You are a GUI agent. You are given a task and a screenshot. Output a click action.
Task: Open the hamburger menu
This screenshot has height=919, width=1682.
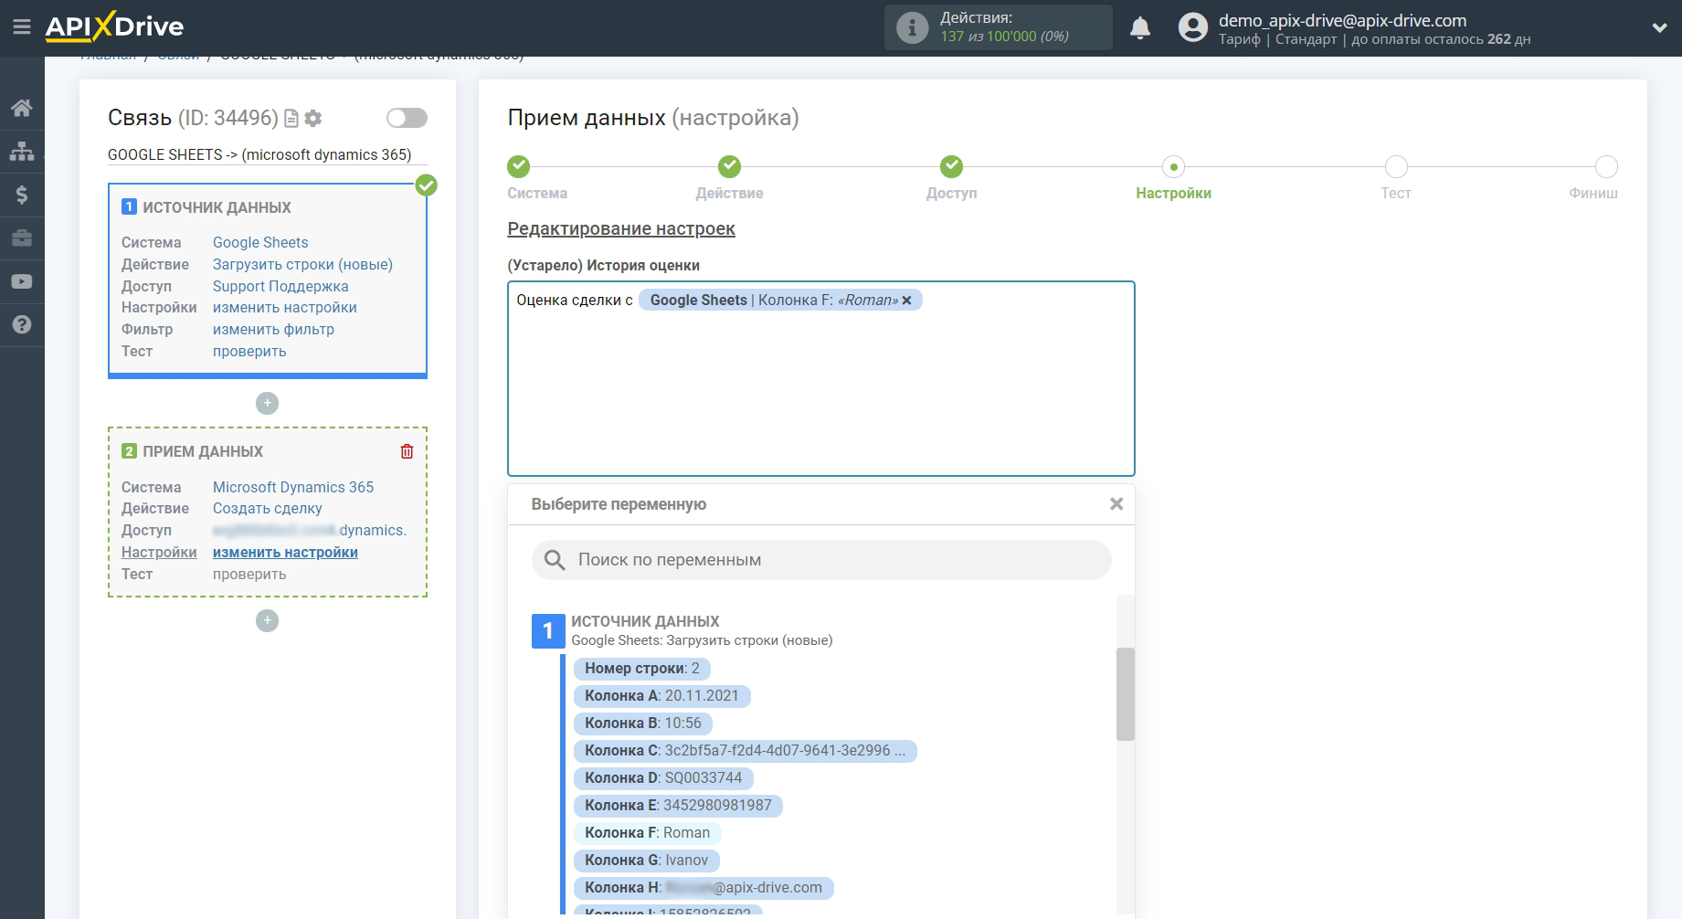pos(21,27)
